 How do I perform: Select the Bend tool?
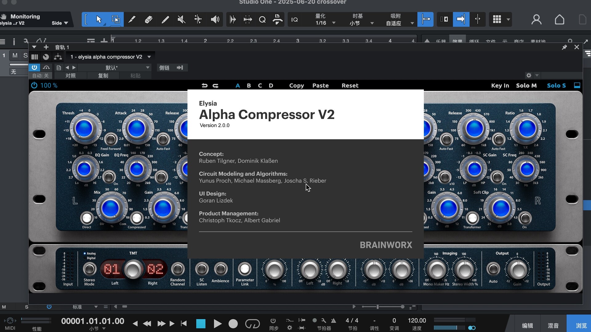tap(198, 19)
